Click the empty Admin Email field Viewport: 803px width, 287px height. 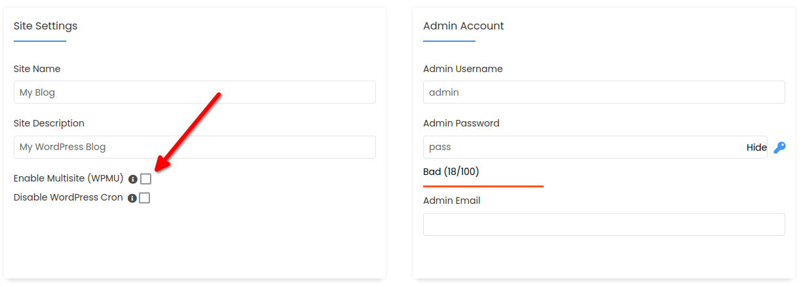604,224
